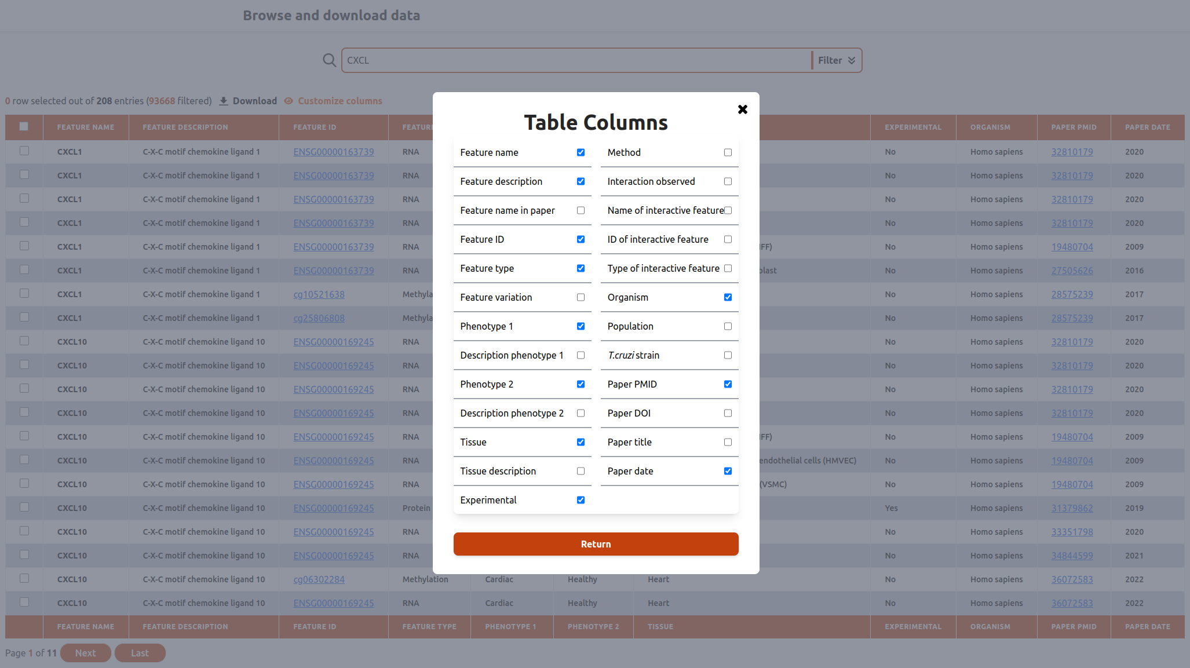Toggle the select-all rows checkbox in header
The width and height of the screenshot is (1190, 668).
[24, 126]
